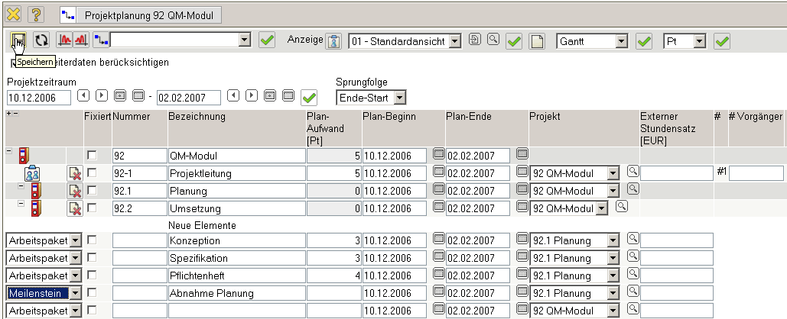Image resolution: width=787 pixels, height=319 pixels.
Task: Confirm the project period with green checkmark
Action: tap(309, 98)
